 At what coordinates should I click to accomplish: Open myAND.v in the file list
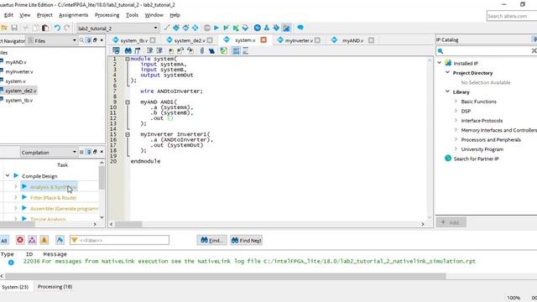pyautogui.click(x=16, y=62)
